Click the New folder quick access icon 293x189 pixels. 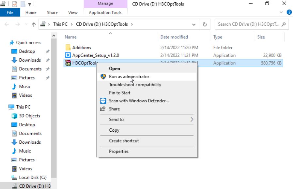(x=23, y=4)
